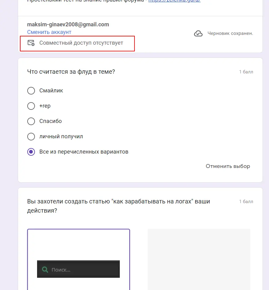Click the maksim-ginaev2008@gmail.com account email
The width and height of the screenshot is (269, 290).
coord(68,24)
